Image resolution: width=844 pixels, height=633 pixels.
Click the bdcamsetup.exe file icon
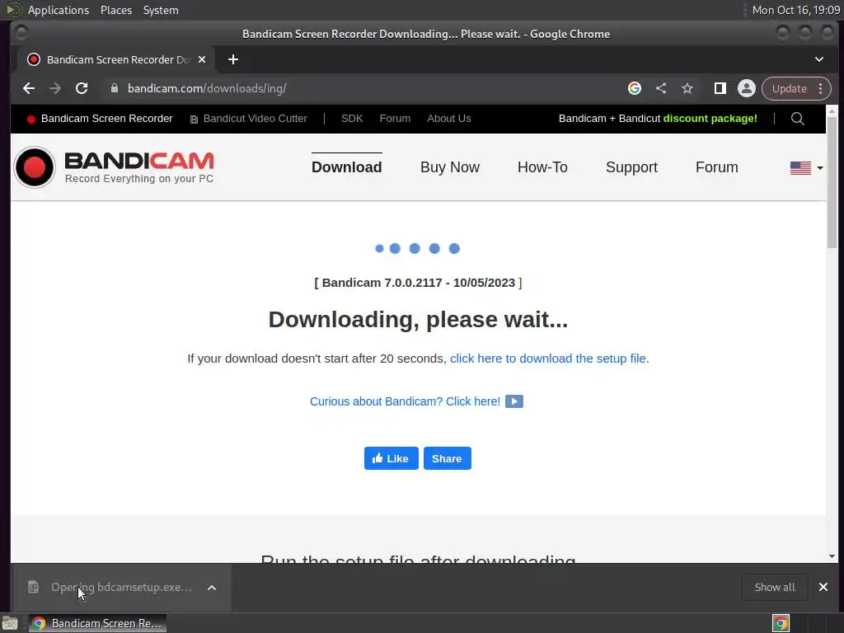33,587
